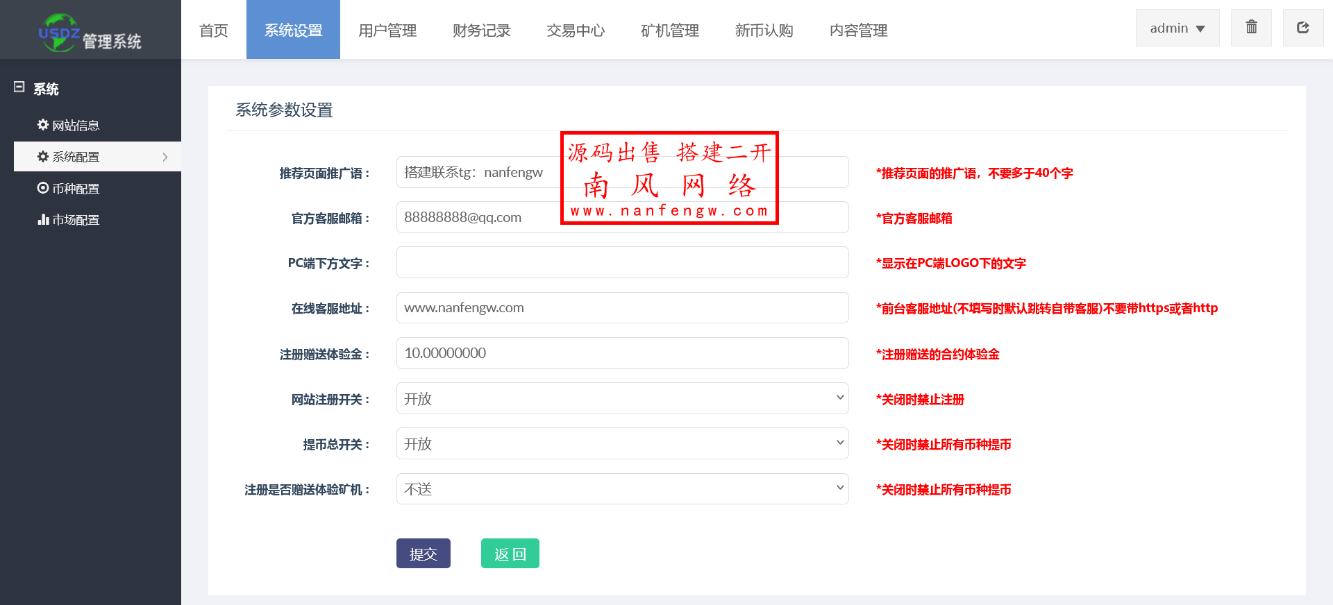
Task: Open the 矿机管理 tab
Action: 669,31
